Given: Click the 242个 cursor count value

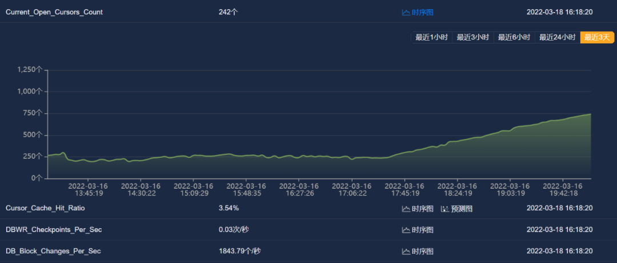Looking at the screenshot, I should 228,12.
